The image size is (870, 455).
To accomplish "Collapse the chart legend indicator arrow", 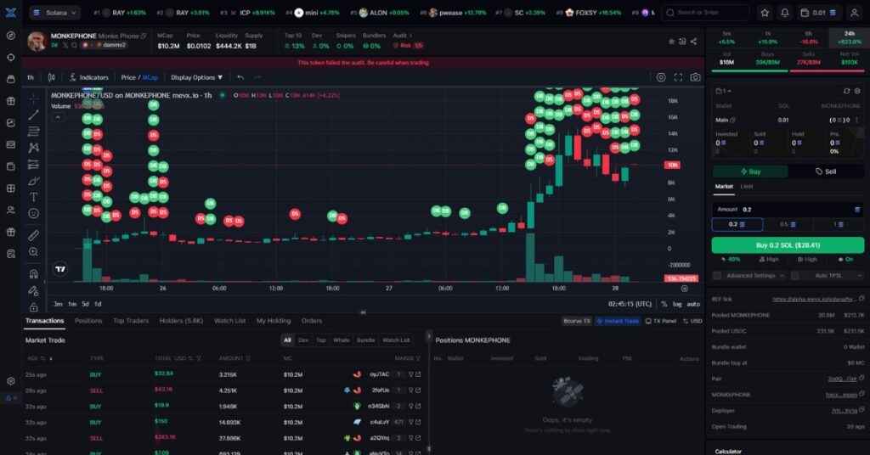I will pyautogui.click(x=58, y=117).
